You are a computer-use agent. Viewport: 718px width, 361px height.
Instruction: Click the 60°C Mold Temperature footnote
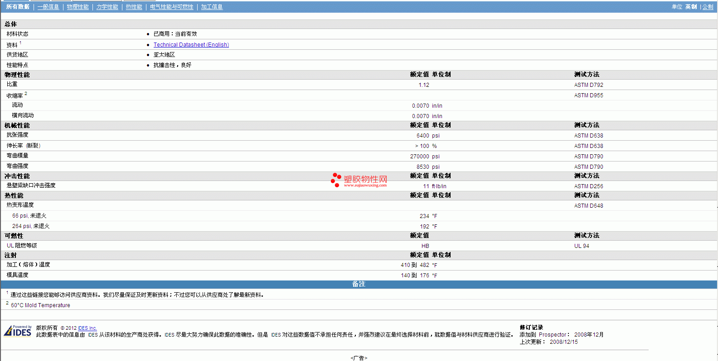[x=40, y=305]
